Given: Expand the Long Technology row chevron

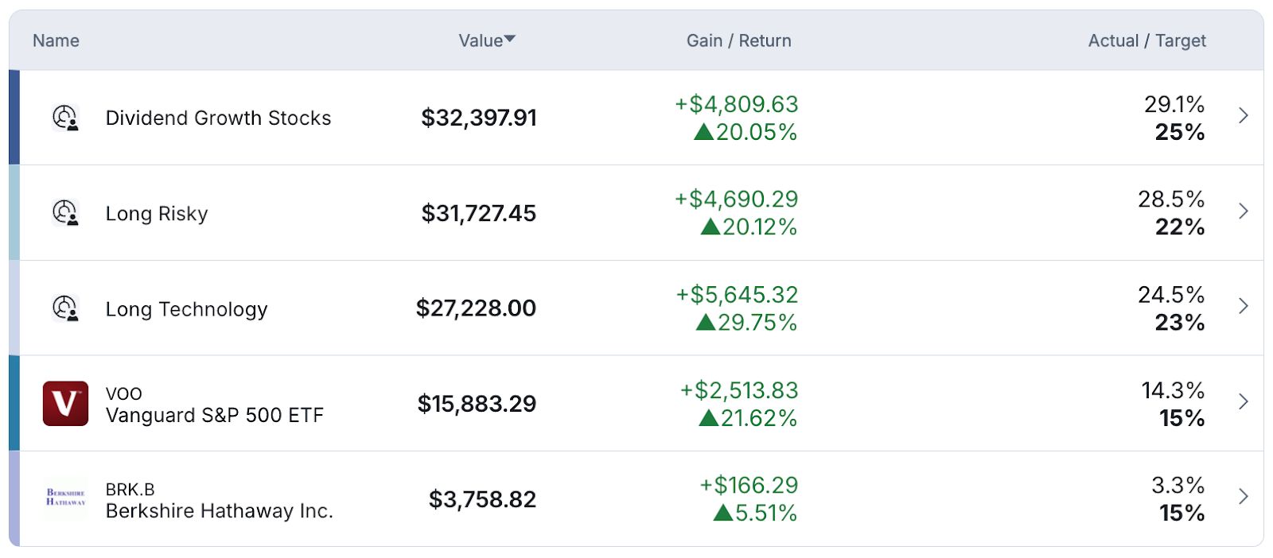Looking at the screenshot, I should [1243, 307].
